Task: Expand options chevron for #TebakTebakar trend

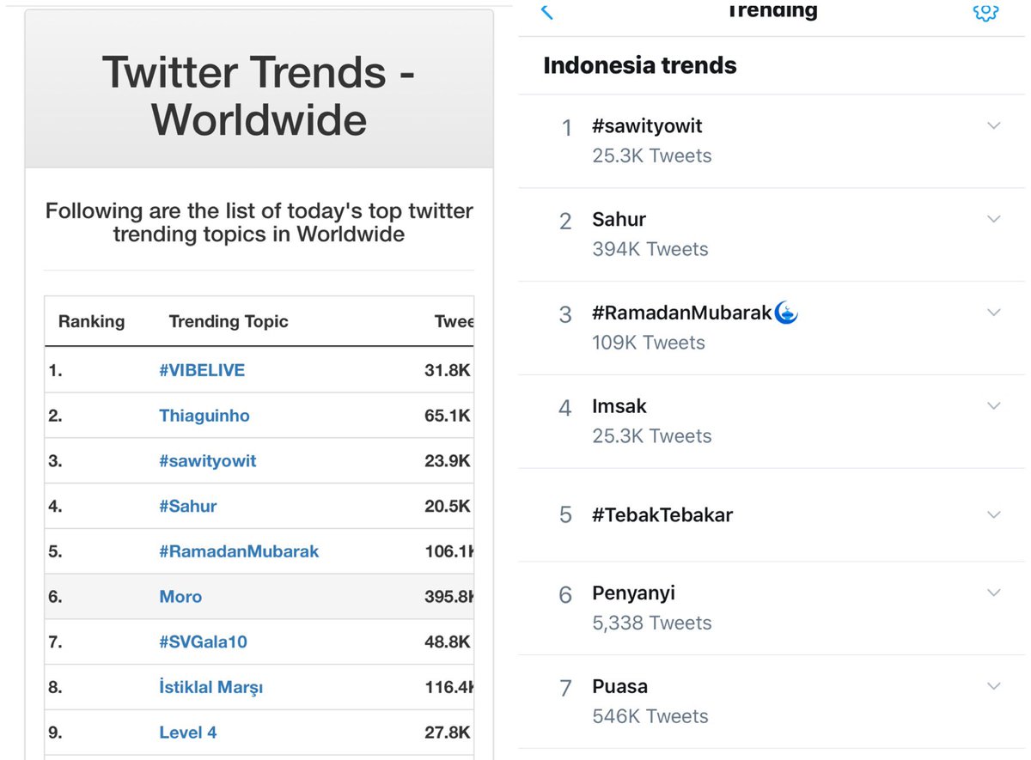Action: (x=994, y=514)
